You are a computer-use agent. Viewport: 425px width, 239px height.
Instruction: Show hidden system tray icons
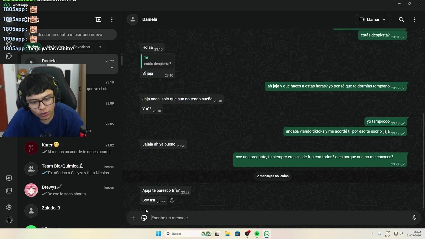(372, 234)
